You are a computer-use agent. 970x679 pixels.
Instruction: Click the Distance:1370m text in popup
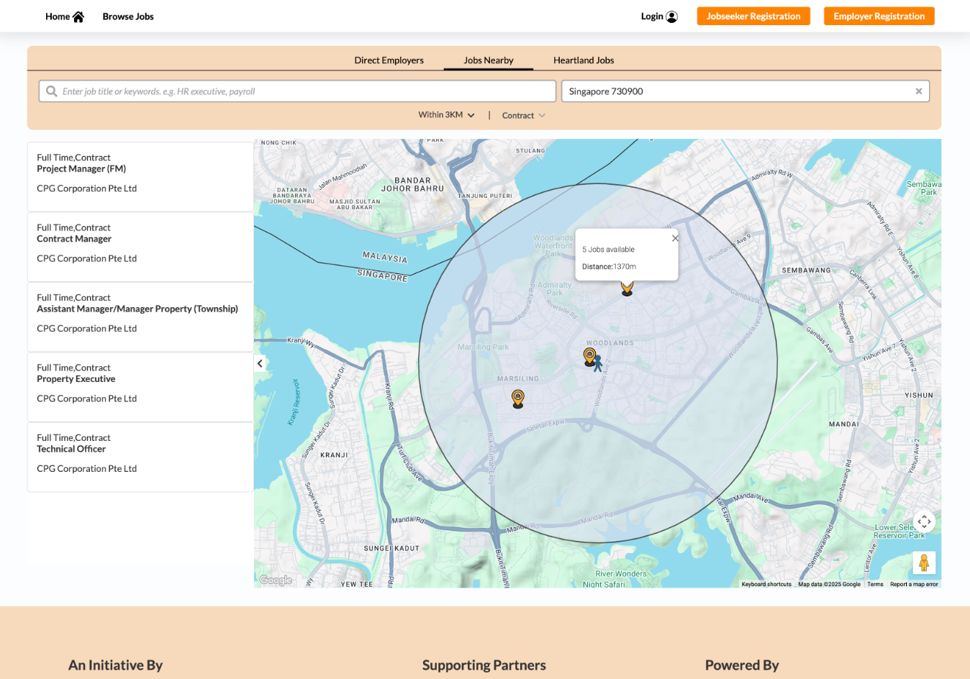(x=609, y=267)
